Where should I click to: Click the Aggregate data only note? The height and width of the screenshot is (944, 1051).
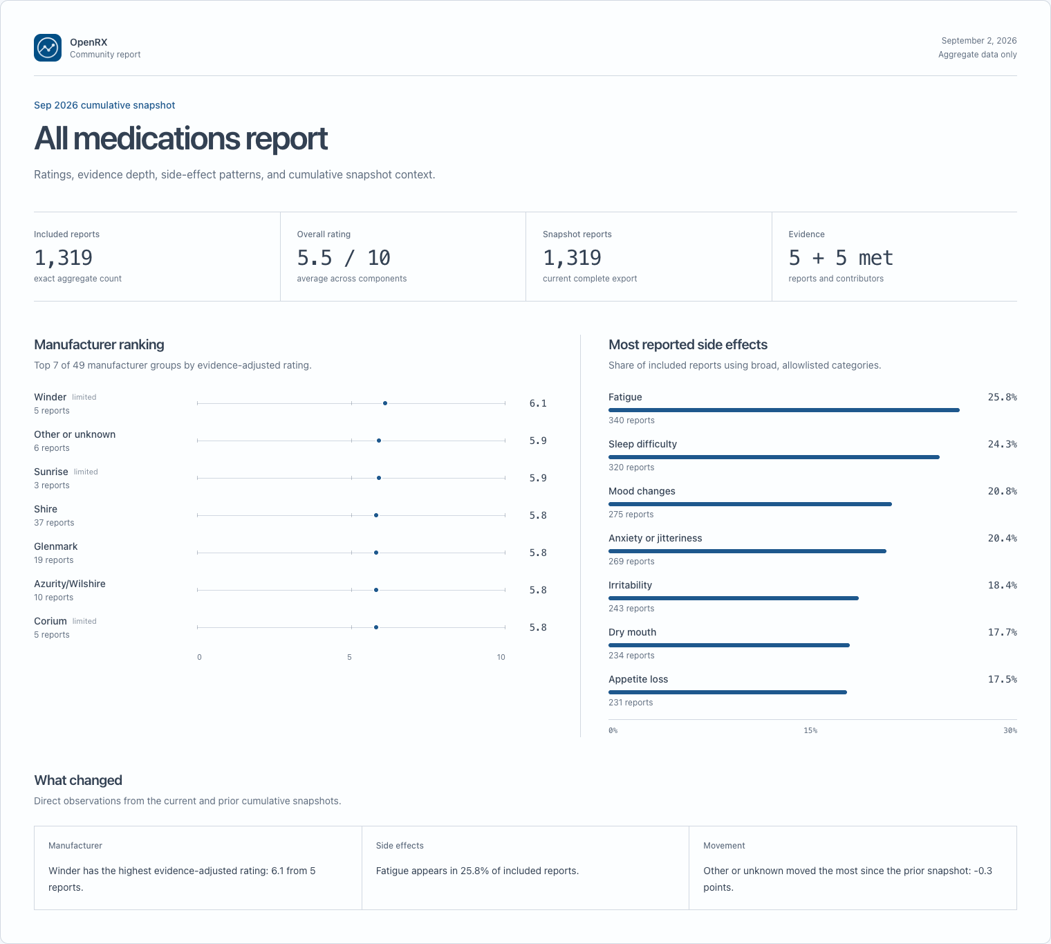pyautogui.click(x=978, y=55)
